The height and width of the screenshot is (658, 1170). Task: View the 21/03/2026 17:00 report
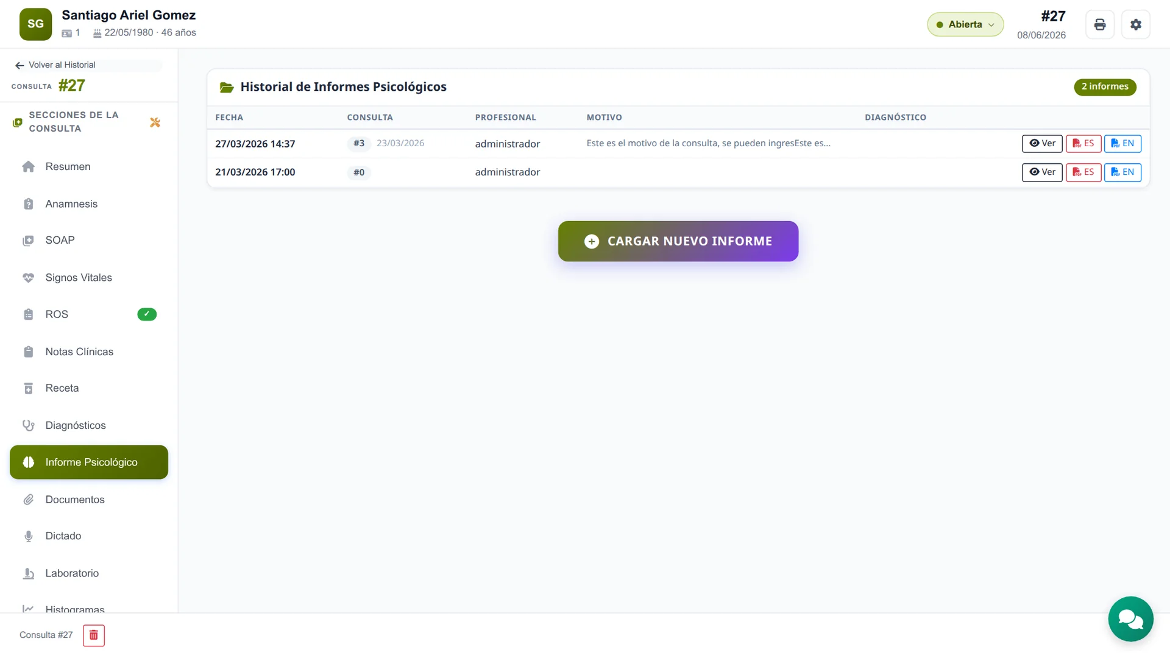point(1042,172)
